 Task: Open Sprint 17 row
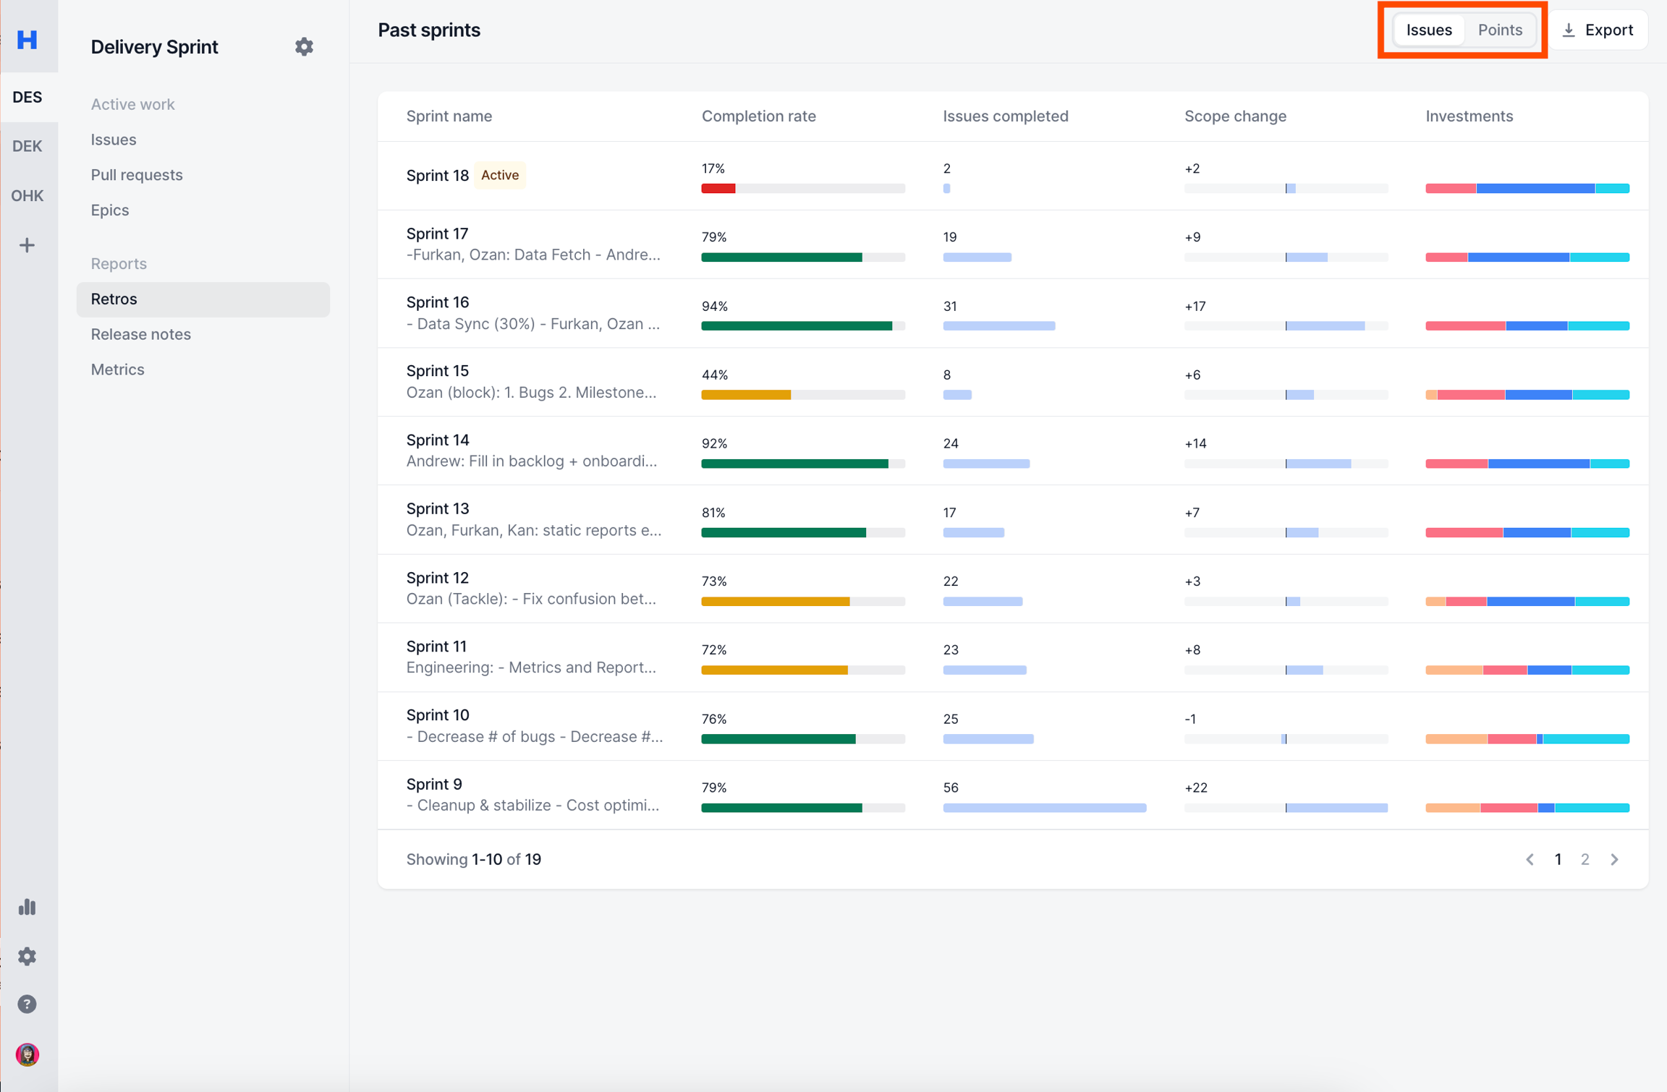coord(437,234)
